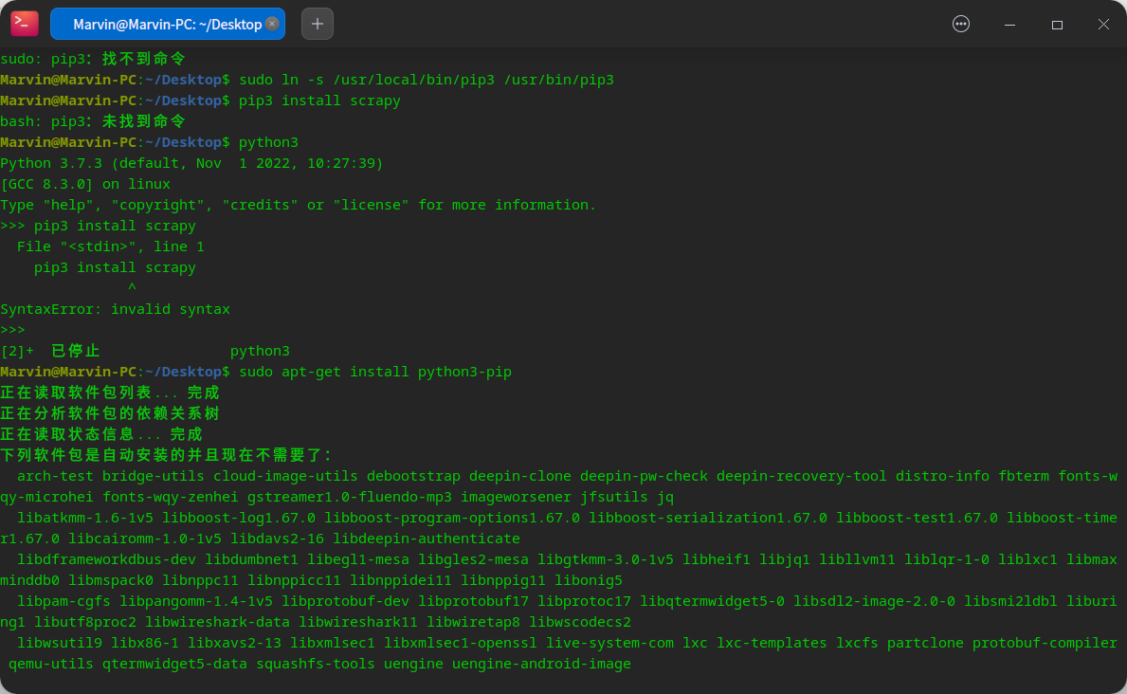Open a new tab with the plus button
Screen dimensions: 1127x694
pos(317,23)
